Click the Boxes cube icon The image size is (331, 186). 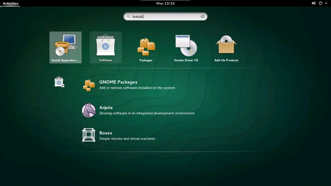(89, 135)
